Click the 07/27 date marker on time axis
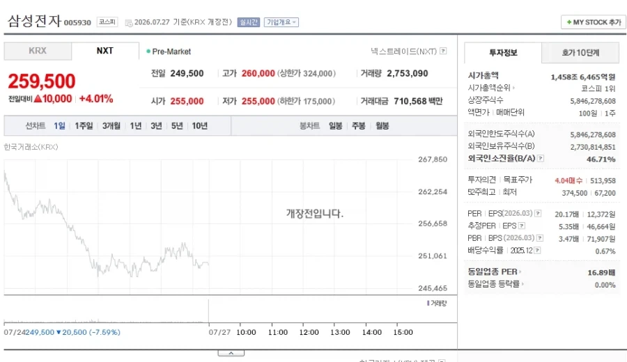 pos(219,332)
